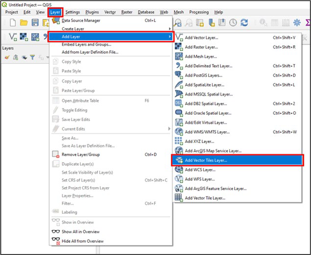Choose Add SpatiaLite Layer

[238, 85]
